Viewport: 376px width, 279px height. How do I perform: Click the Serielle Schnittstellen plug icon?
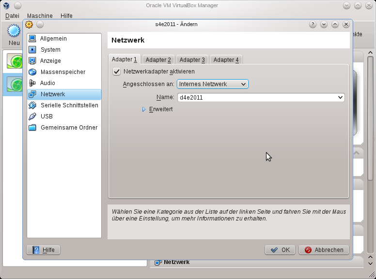(x=32, y=105)
